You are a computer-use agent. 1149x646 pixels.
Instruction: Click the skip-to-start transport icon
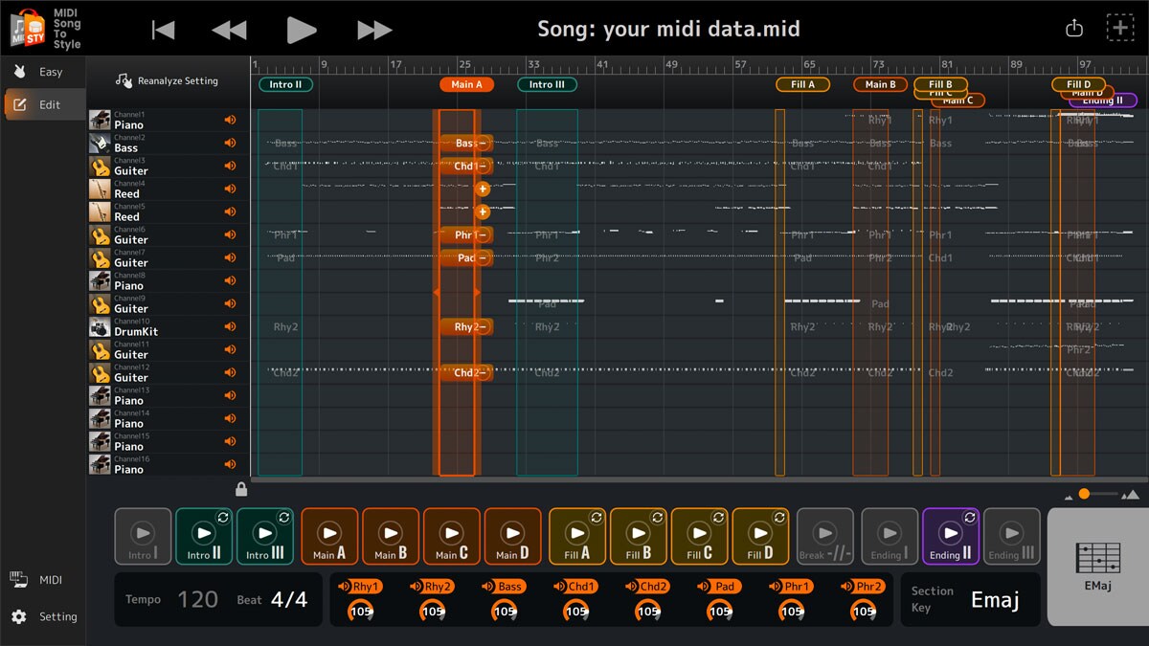163,29
